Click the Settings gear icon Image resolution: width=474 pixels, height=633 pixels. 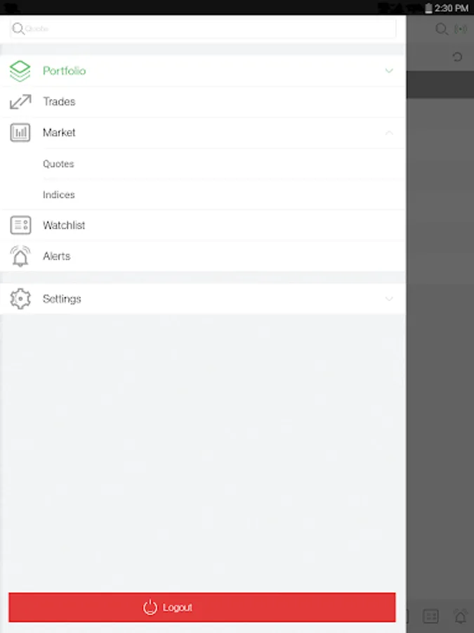tap(20, 299)
